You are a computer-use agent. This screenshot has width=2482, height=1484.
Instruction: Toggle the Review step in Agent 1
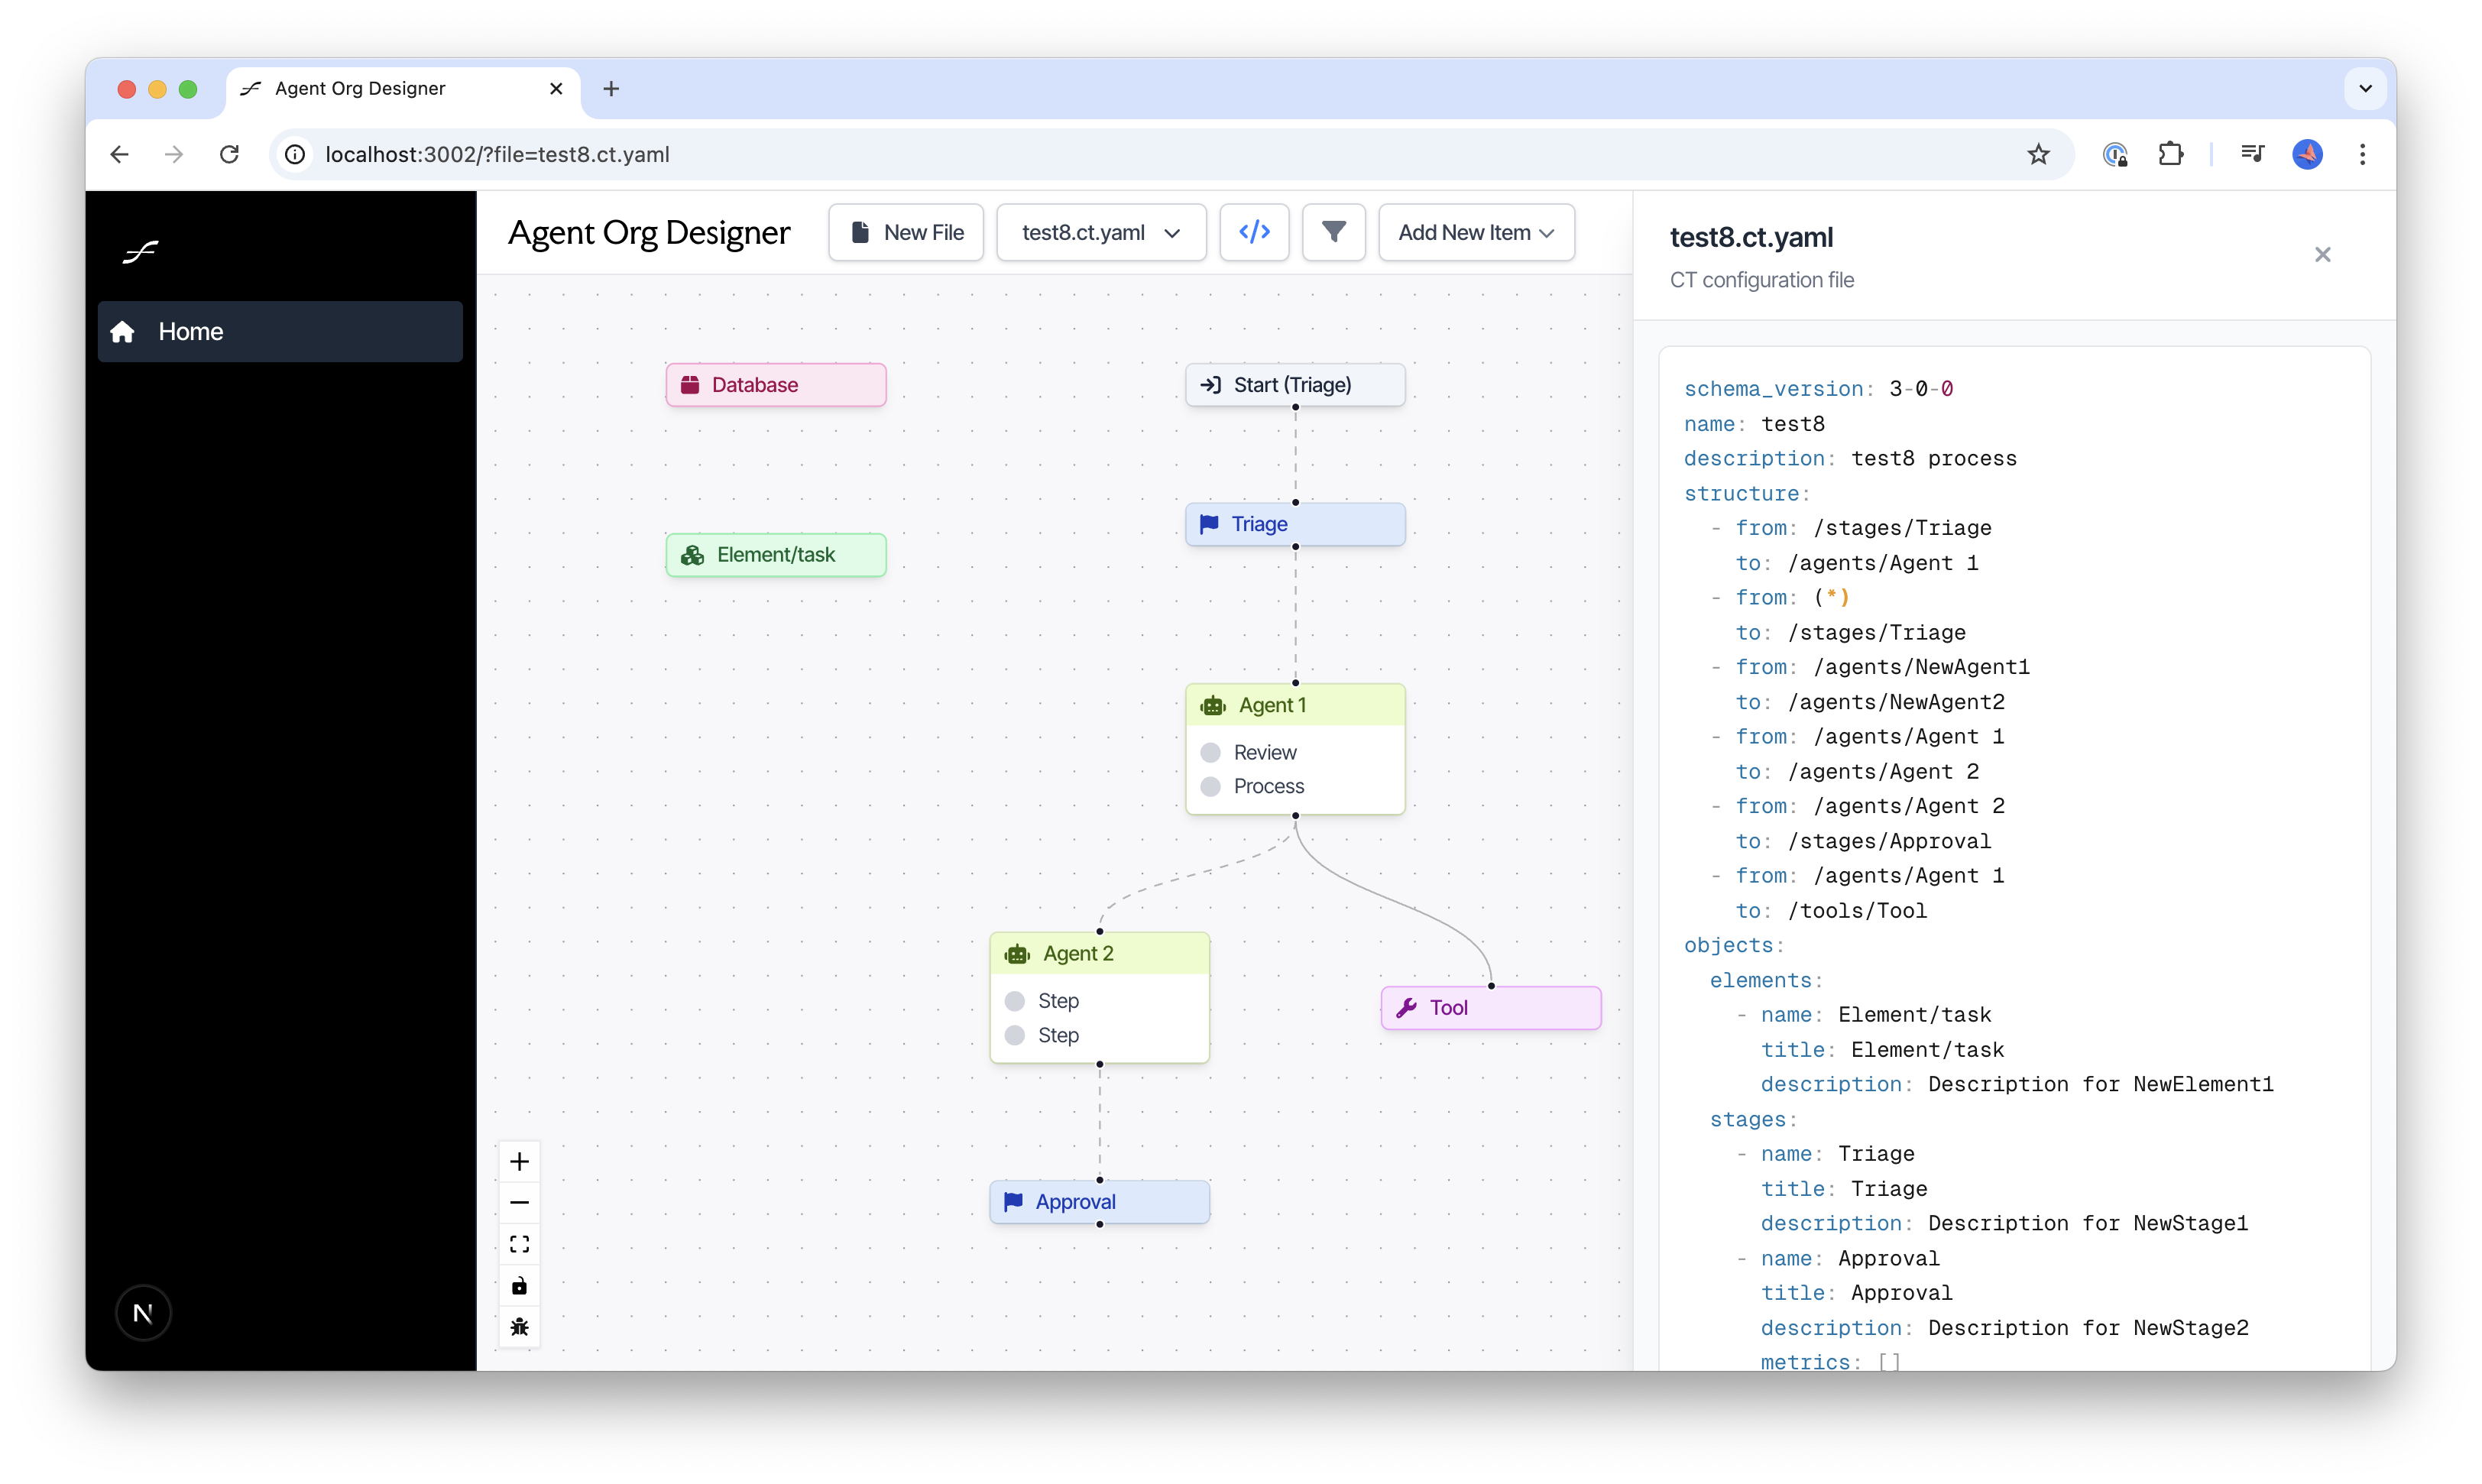(1210, 752)
